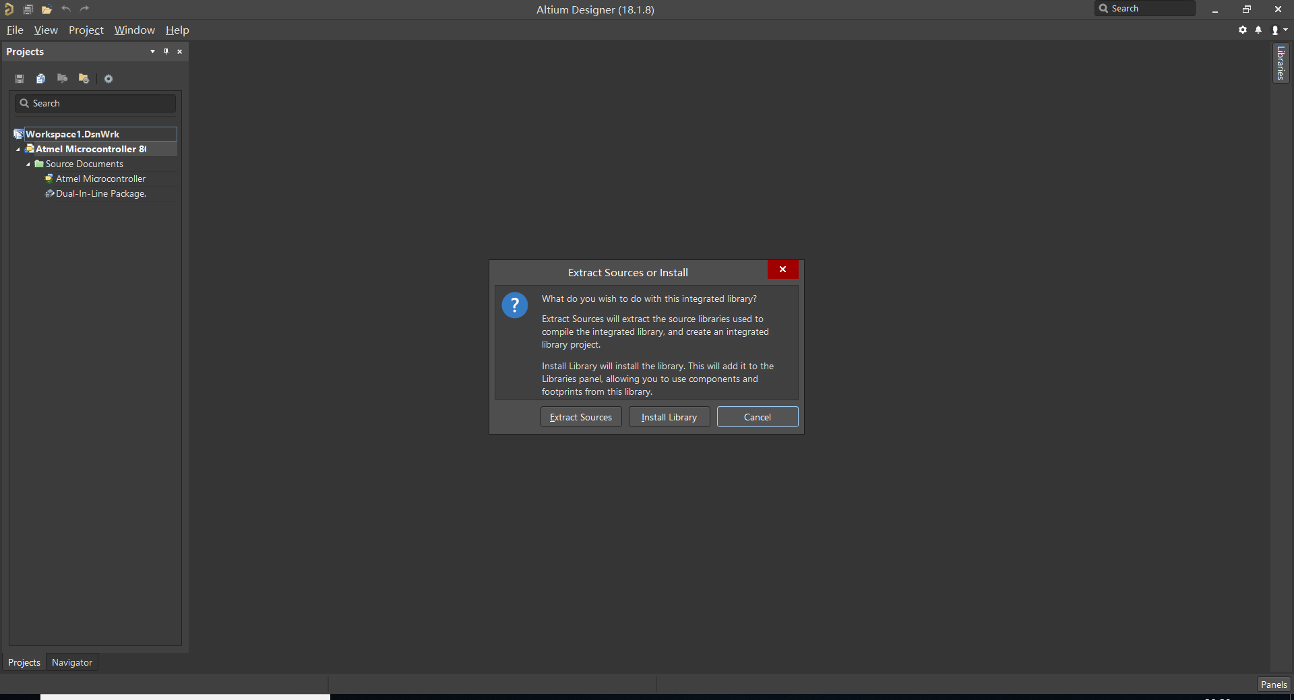Open the Projects panel dropdown arrow
The height and width of the screenshot is (700, 1294).
tap(152, 52)
